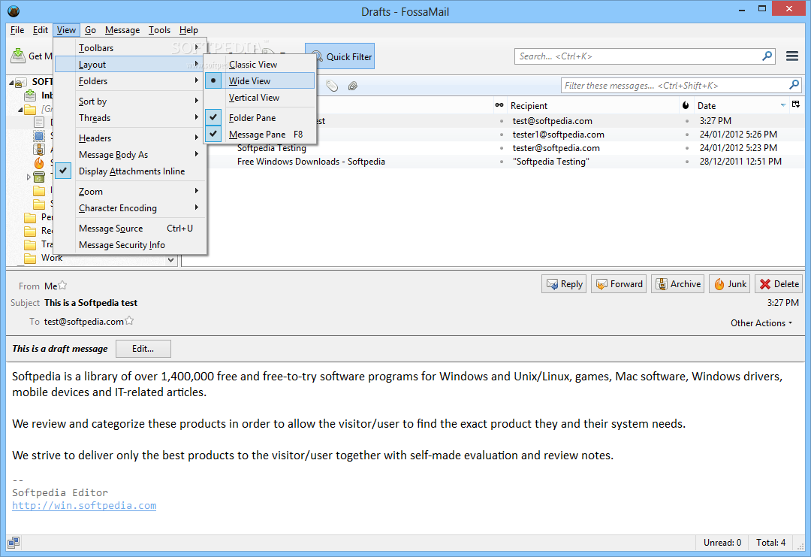Click the folder pane scroll down arrow
The width and height of the screenshot is (811, 557).
click(x=171, y=260)
